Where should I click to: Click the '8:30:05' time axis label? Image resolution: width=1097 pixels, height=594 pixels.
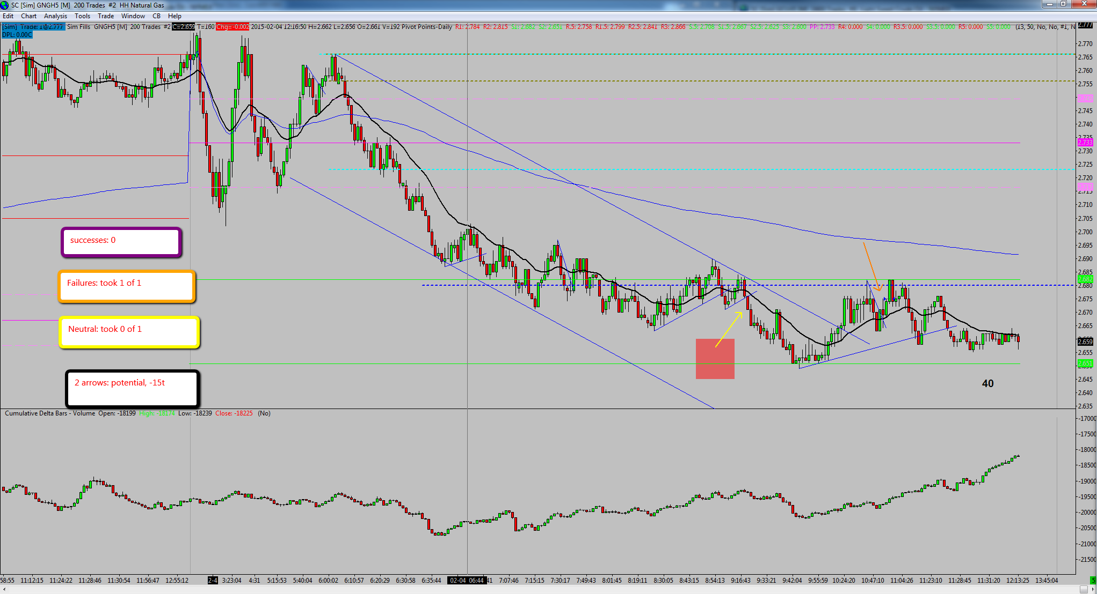663,581
